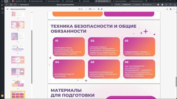
Task: Open page 8 thumbnail in the sidebar
Action: coord(18,71)
